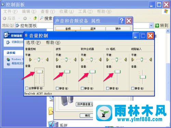Click Control Panel vertical scrollbar up arrow

tap(168, 31)
